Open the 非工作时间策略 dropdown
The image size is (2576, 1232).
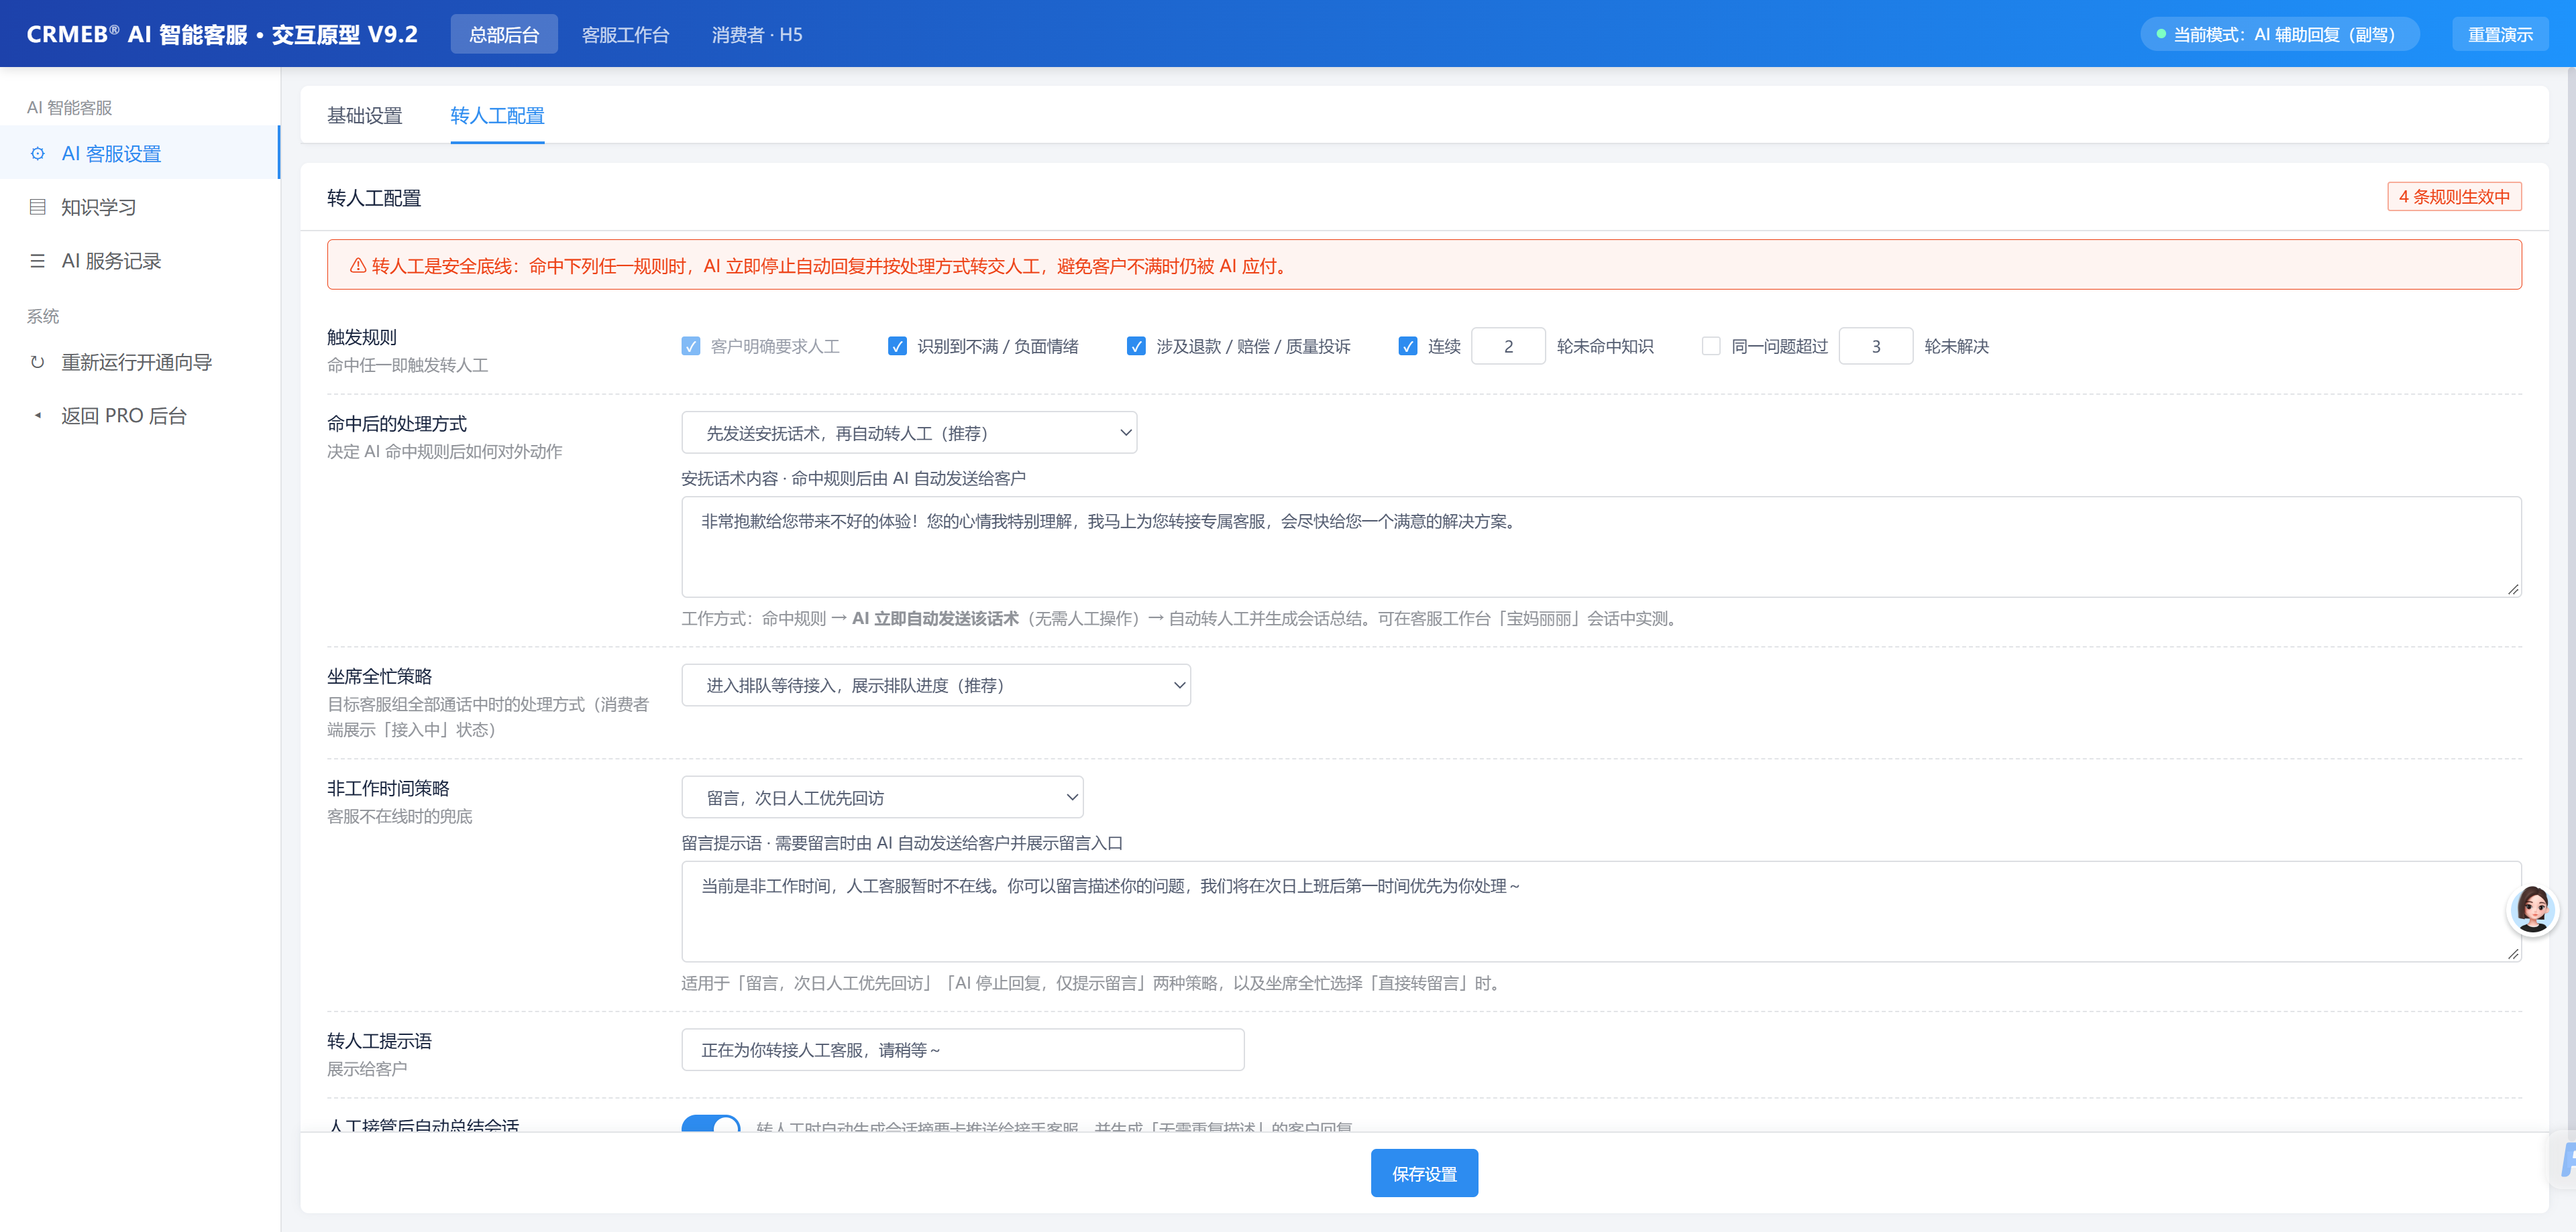(882, 798)
